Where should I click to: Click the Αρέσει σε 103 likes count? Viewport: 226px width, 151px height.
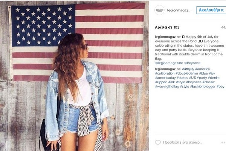pyautogui.click(x=167, y=27)
